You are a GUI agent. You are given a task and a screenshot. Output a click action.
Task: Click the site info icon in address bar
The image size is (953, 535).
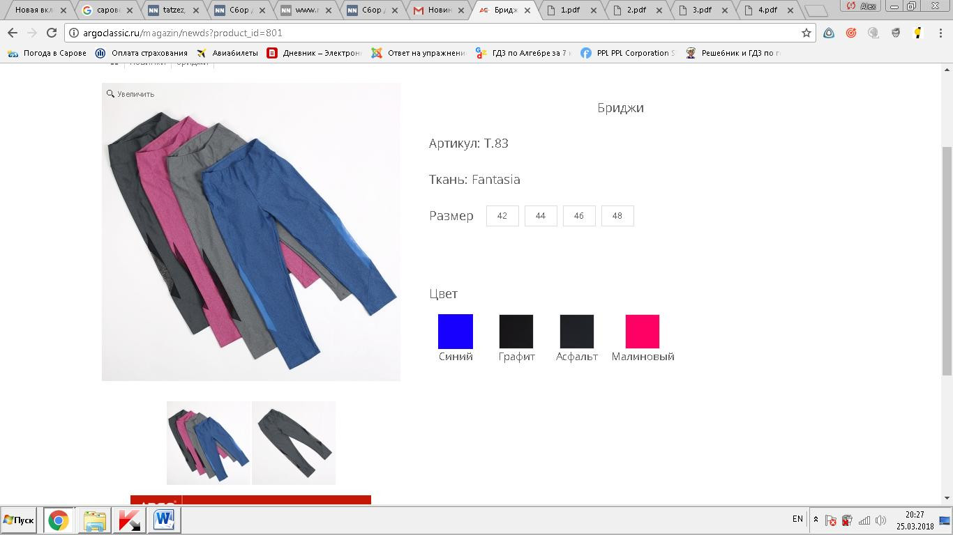(x=74, y=33)
